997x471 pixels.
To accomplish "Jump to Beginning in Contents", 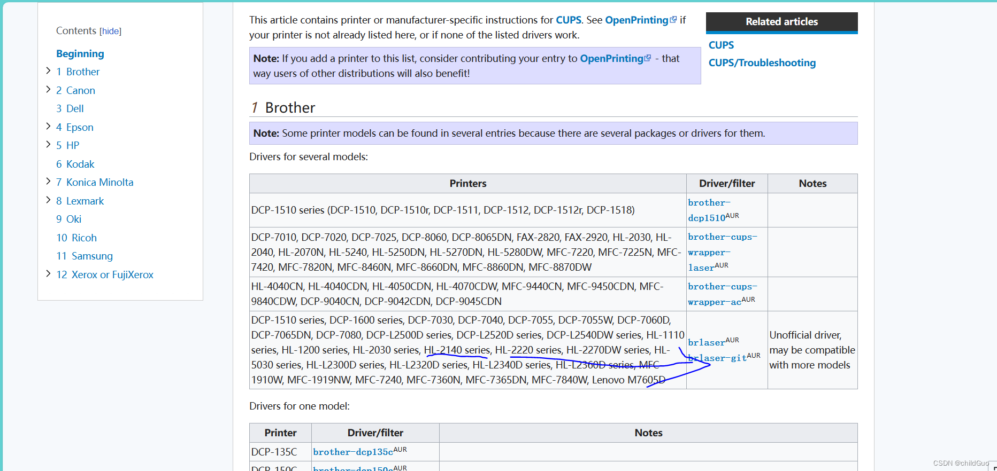I will [80, 53].
